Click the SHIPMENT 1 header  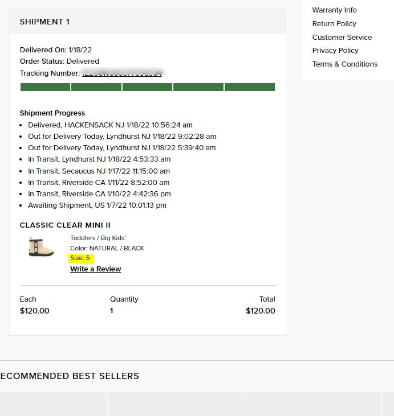point(44,22)
